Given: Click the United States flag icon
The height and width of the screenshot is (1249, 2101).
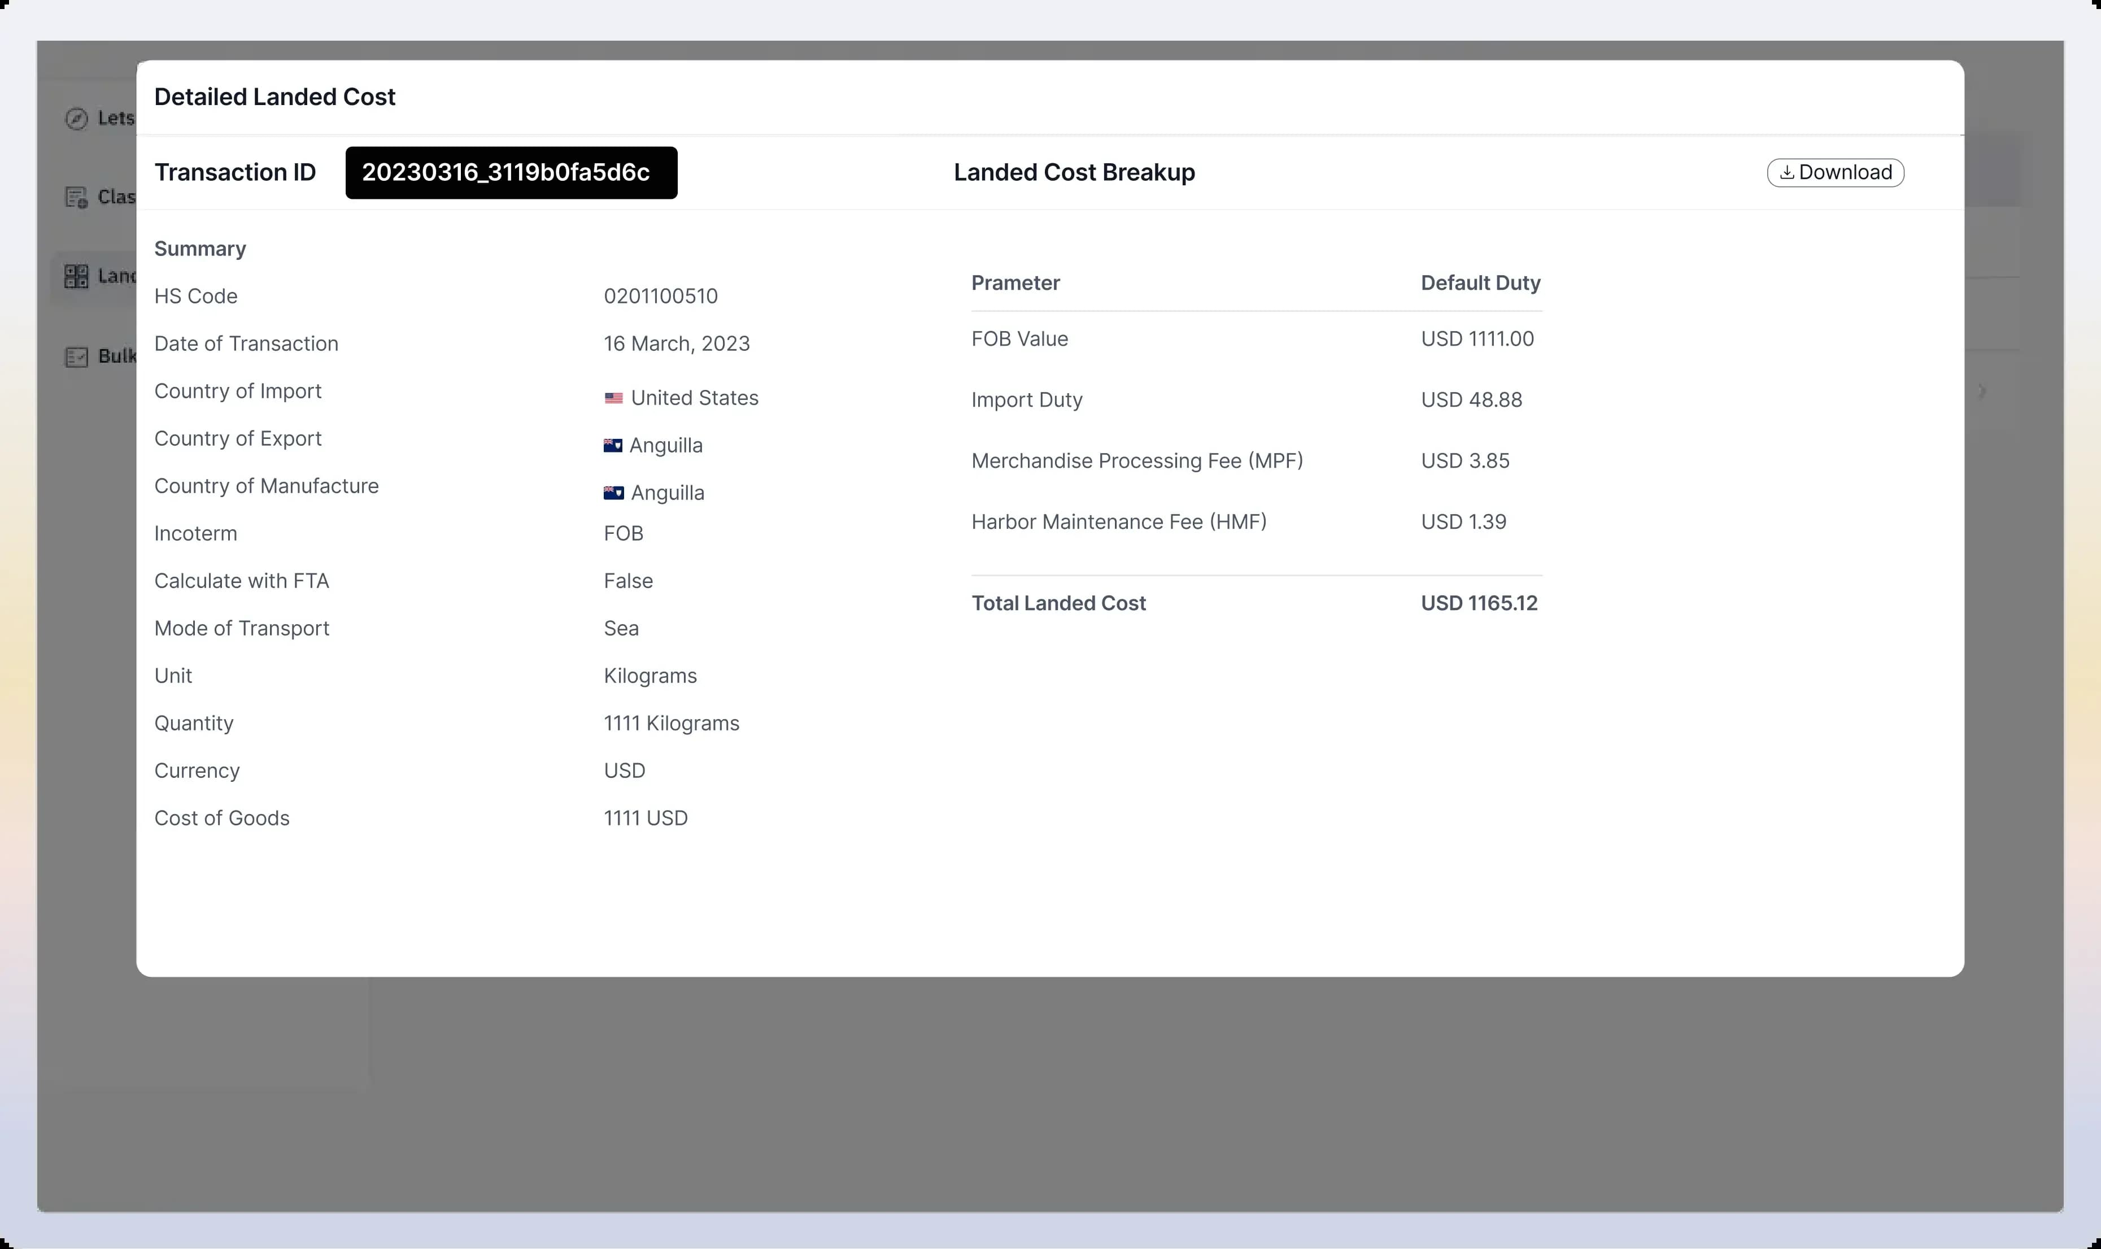Looking at the screenshot, I should click(x=613, y=398).
